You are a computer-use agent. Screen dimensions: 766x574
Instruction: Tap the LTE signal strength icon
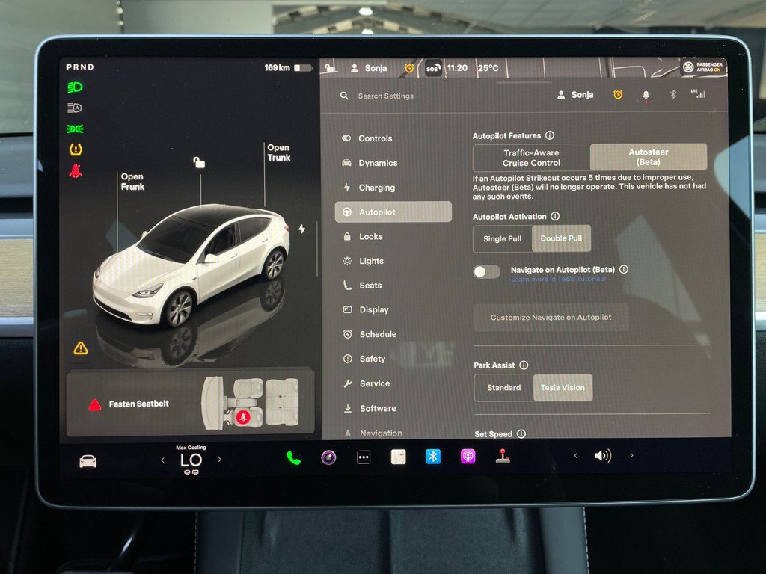point(698,93)
